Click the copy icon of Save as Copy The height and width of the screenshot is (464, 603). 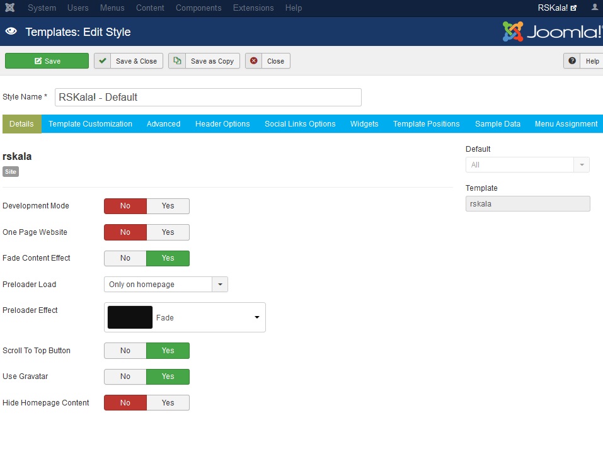(x=177, y=60)
